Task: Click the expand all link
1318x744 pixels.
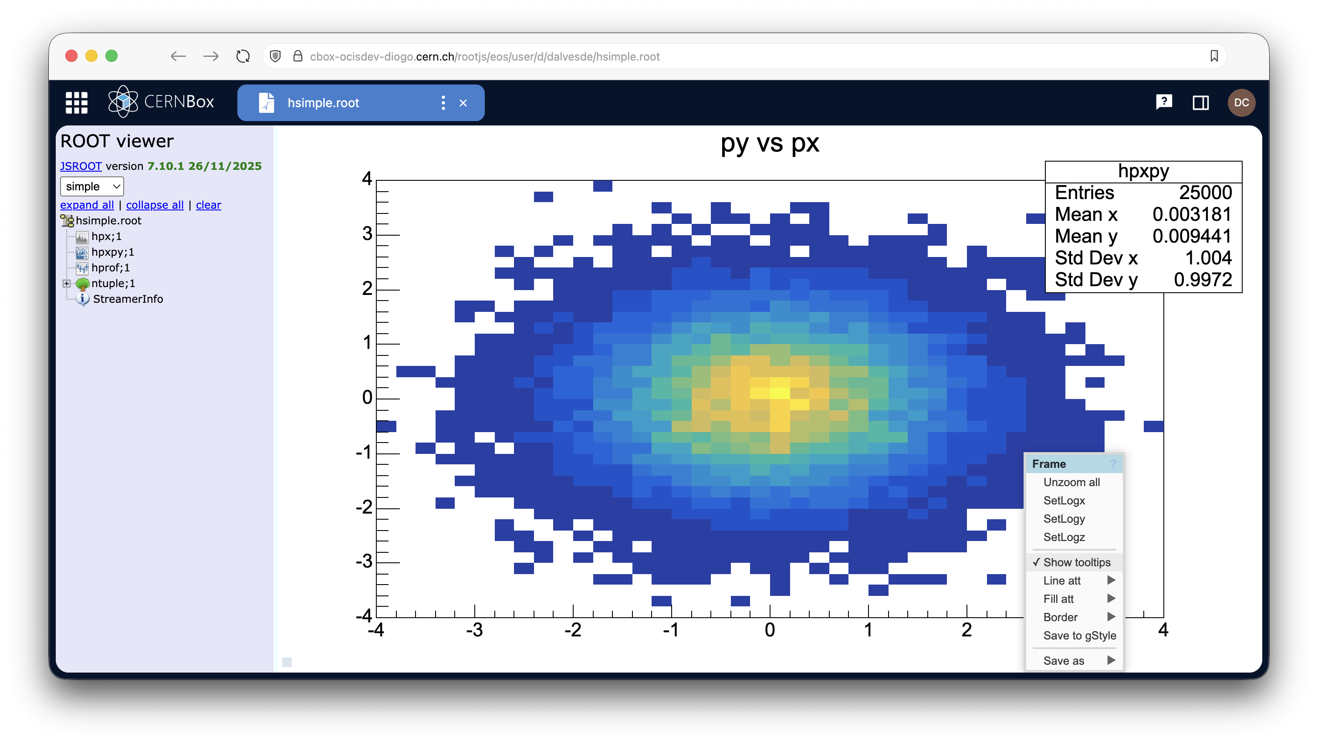Action: pyautogui.click(x=87, y=205)
